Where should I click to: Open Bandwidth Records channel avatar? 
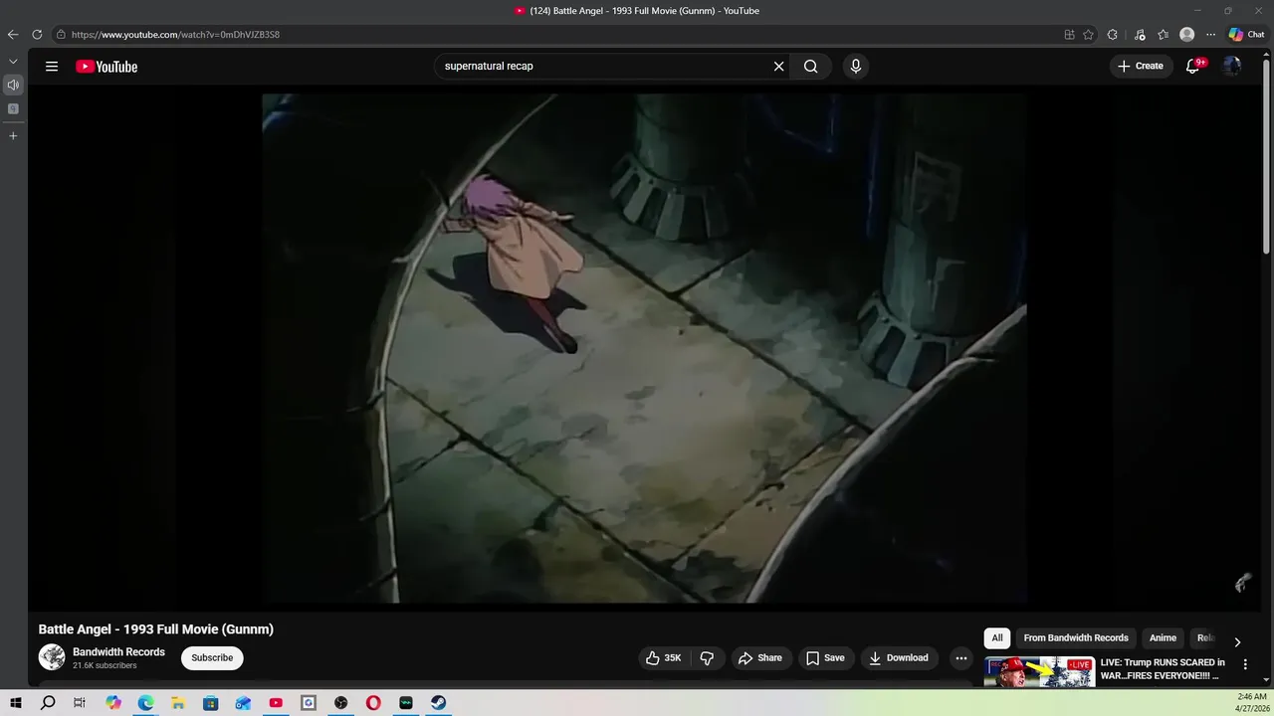(52, 657)
